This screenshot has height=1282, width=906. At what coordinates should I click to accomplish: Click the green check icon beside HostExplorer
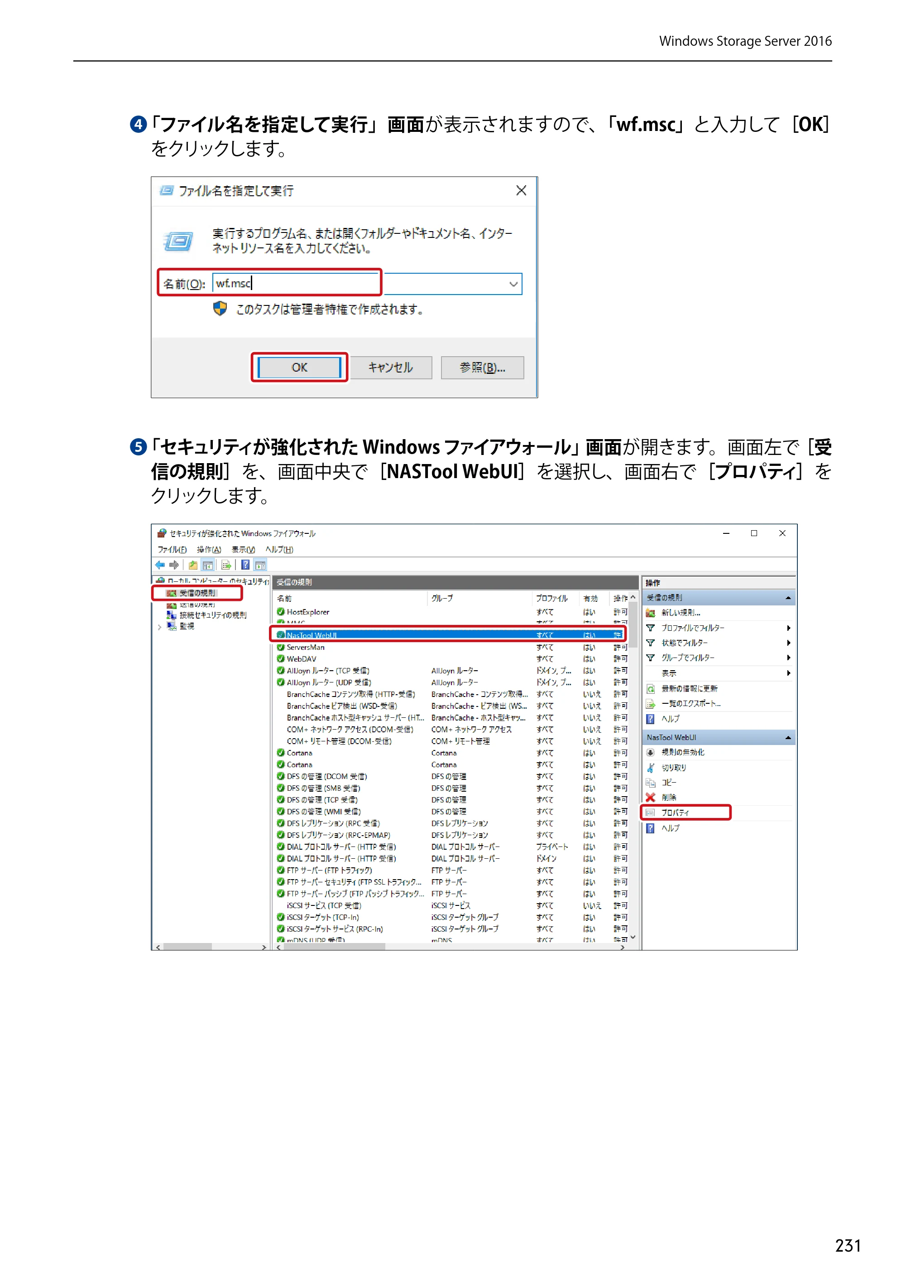(x=281, y=612)
